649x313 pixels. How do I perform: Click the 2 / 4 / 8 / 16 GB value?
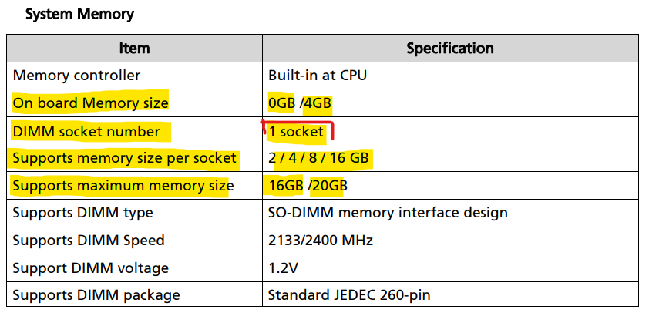pyautogui.click(x=318, y=158)
